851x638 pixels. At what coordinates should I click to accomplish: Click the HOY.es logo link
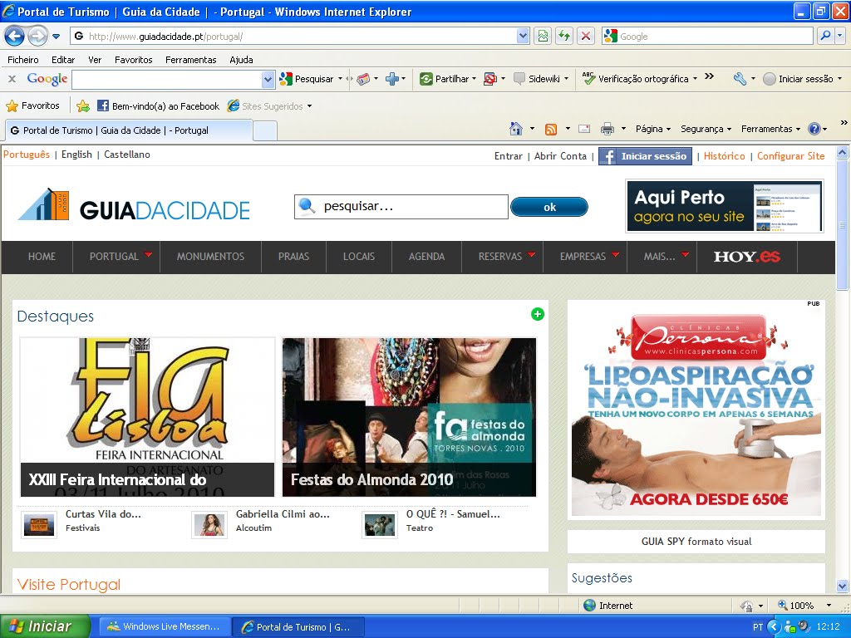click(747, 256)
